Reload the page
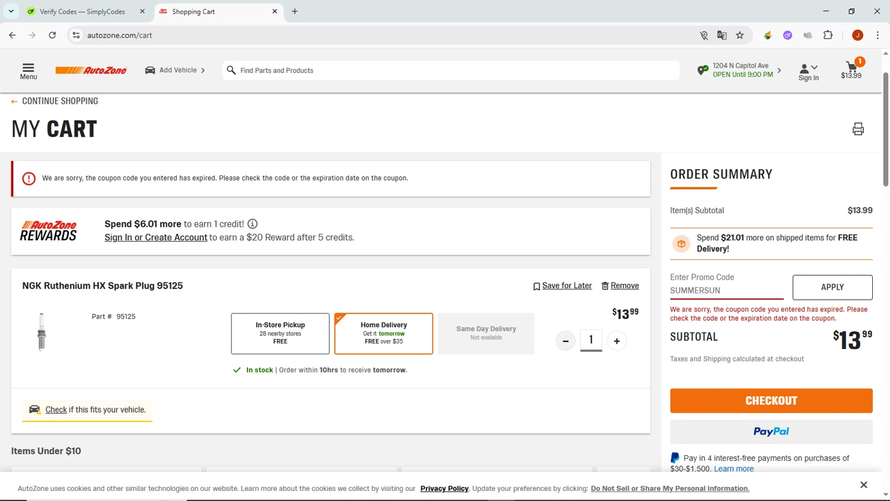 [x=52, y=35]
